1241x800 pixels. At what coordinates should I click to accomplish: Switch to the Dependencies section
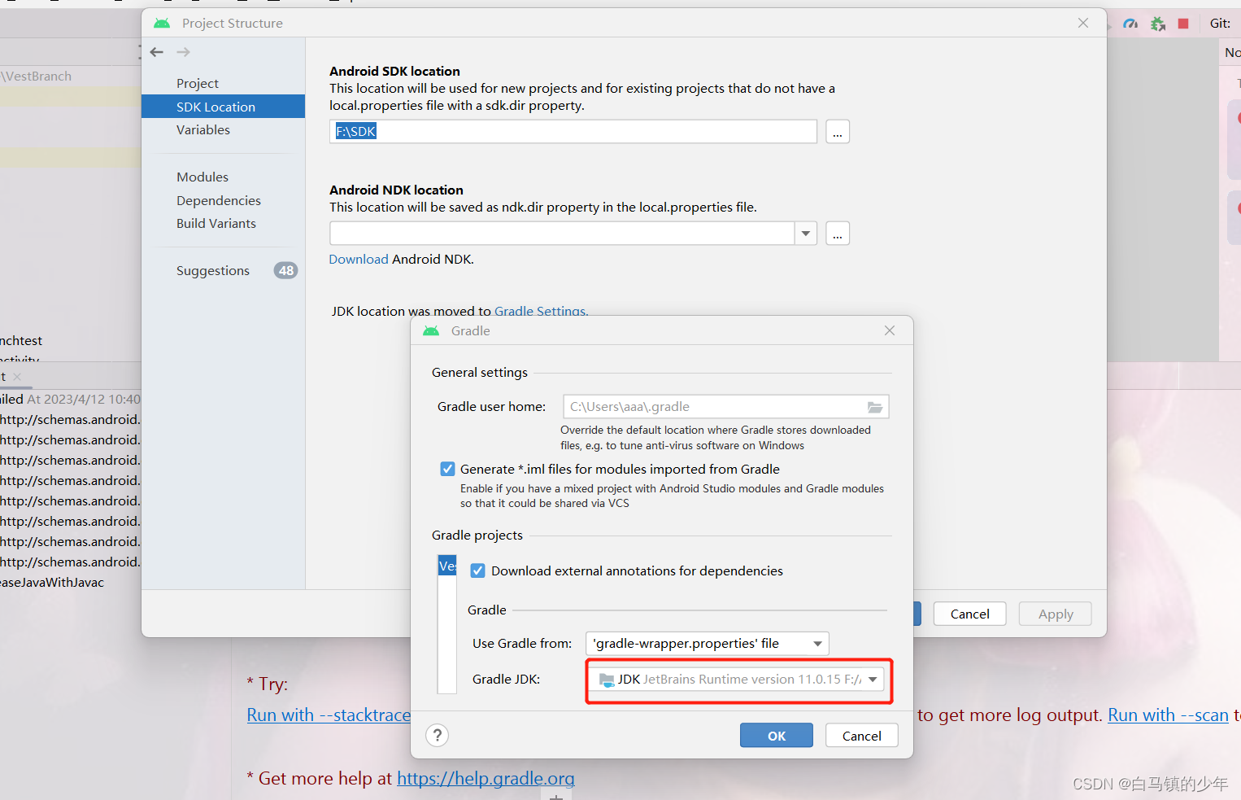218,200
